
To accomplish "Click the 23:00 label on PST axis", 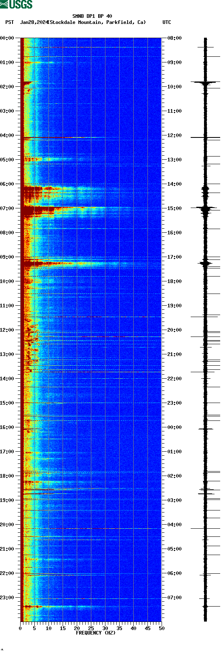I will (7, 598).
